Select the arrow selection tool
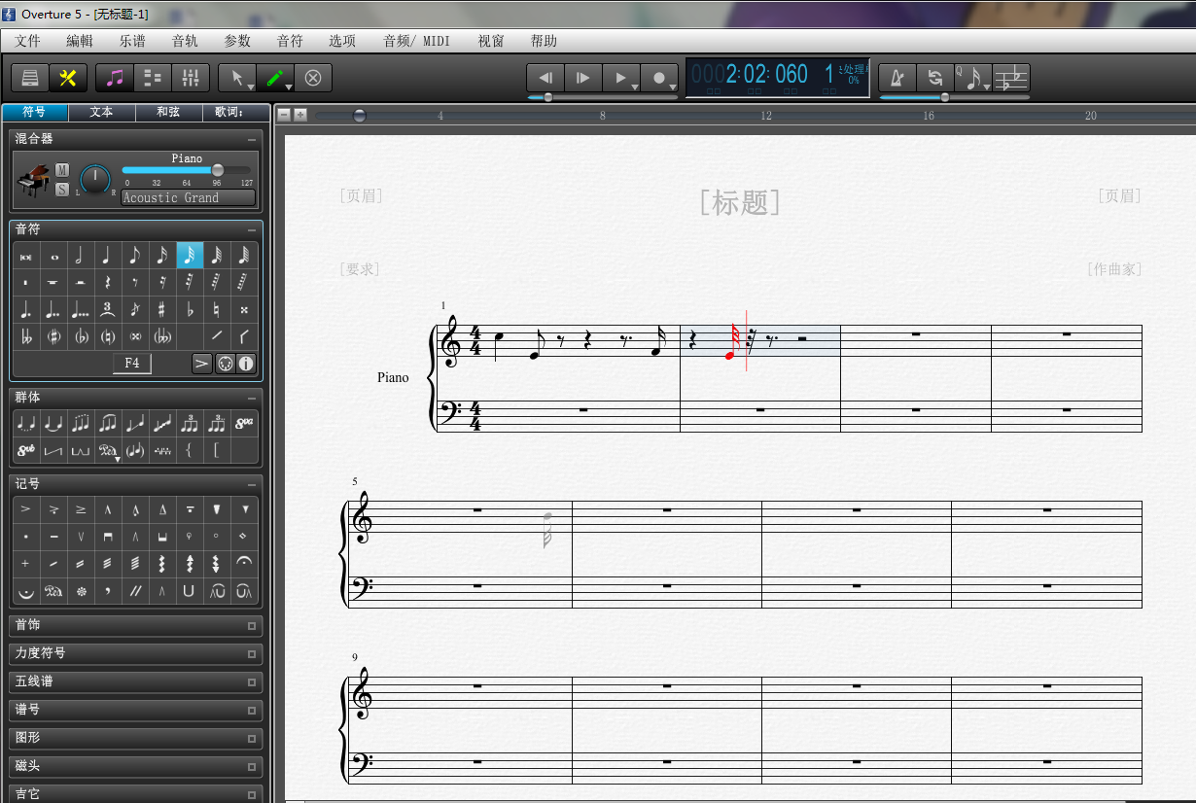 [237, 77]
